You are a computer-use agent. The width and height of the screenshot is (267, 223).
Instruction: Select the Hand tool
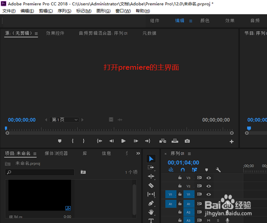tap(151, 212)
